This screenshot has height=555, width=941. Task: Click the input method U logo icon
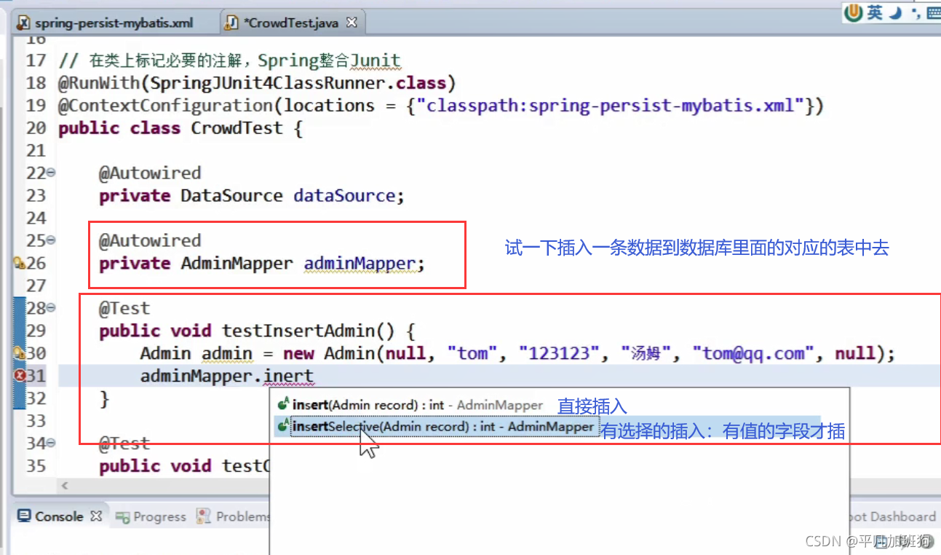point(854,12)
